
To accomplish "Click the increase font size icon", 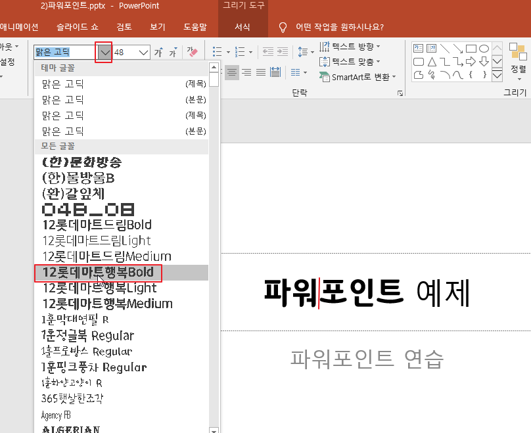I will (x=158, y=52).
